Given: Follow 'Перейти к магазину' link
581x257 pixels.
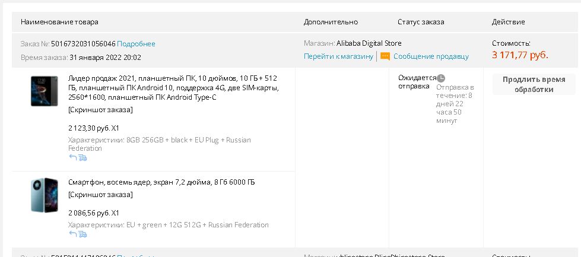Looking at the screenshot, I should [x=338, y=56].
